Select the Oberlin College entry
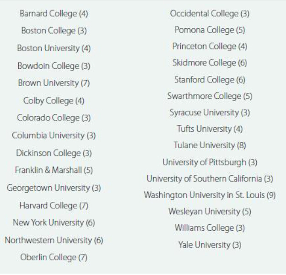The height and width of the screenshot is (275, 286). [x=54, y=258]
